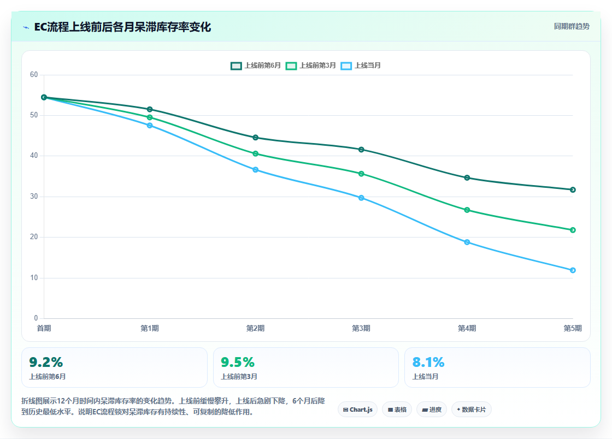
Task: Click 上线当月 data point at 第4期
Action: (467, 242)
